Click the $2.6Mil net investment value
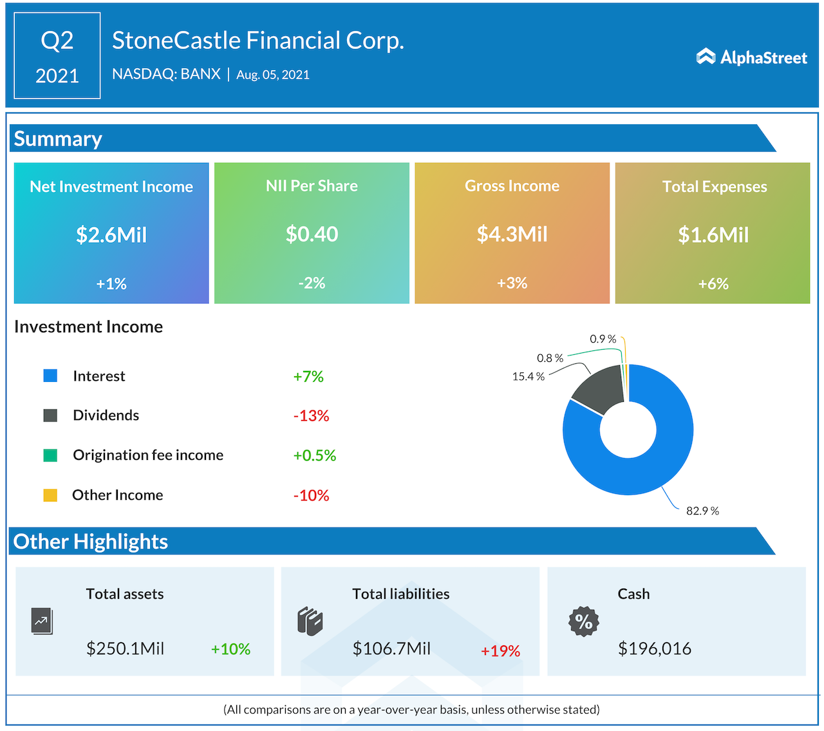The image size is (824, 731). point(111,234)
